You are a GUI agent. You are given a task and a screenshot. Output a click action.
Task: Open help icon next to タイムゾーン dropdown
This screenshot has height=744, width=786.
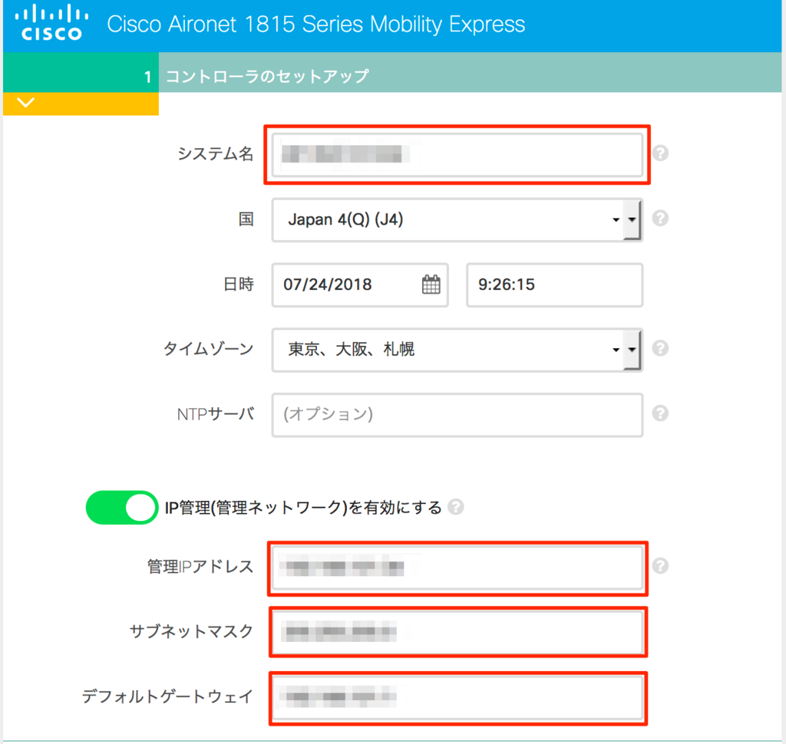click(660, 348)
